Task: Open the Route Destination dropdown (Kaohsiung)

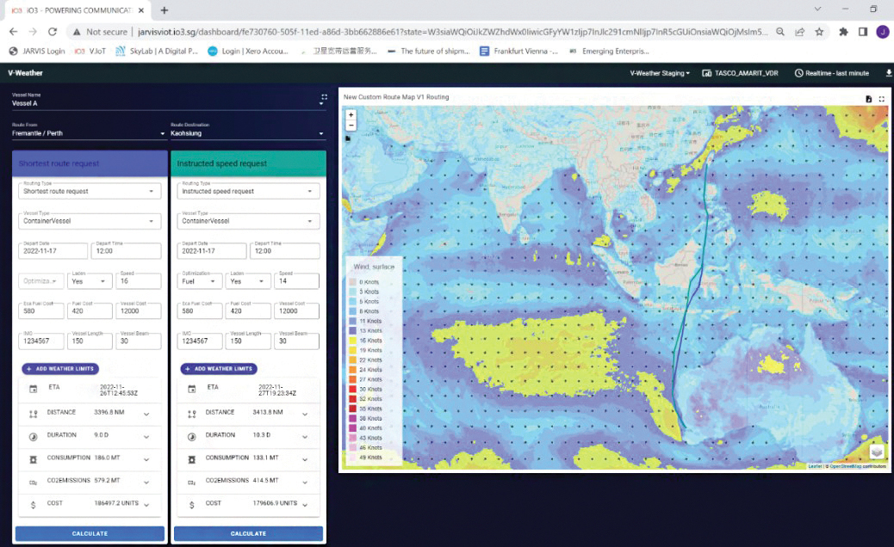Action: [245, 133]
